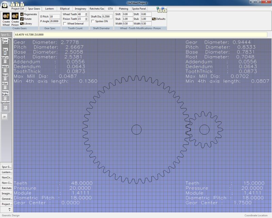Click the X Y Z coordinate readout bar
This screenshot has height=218, width=272.
coord(140,35)
